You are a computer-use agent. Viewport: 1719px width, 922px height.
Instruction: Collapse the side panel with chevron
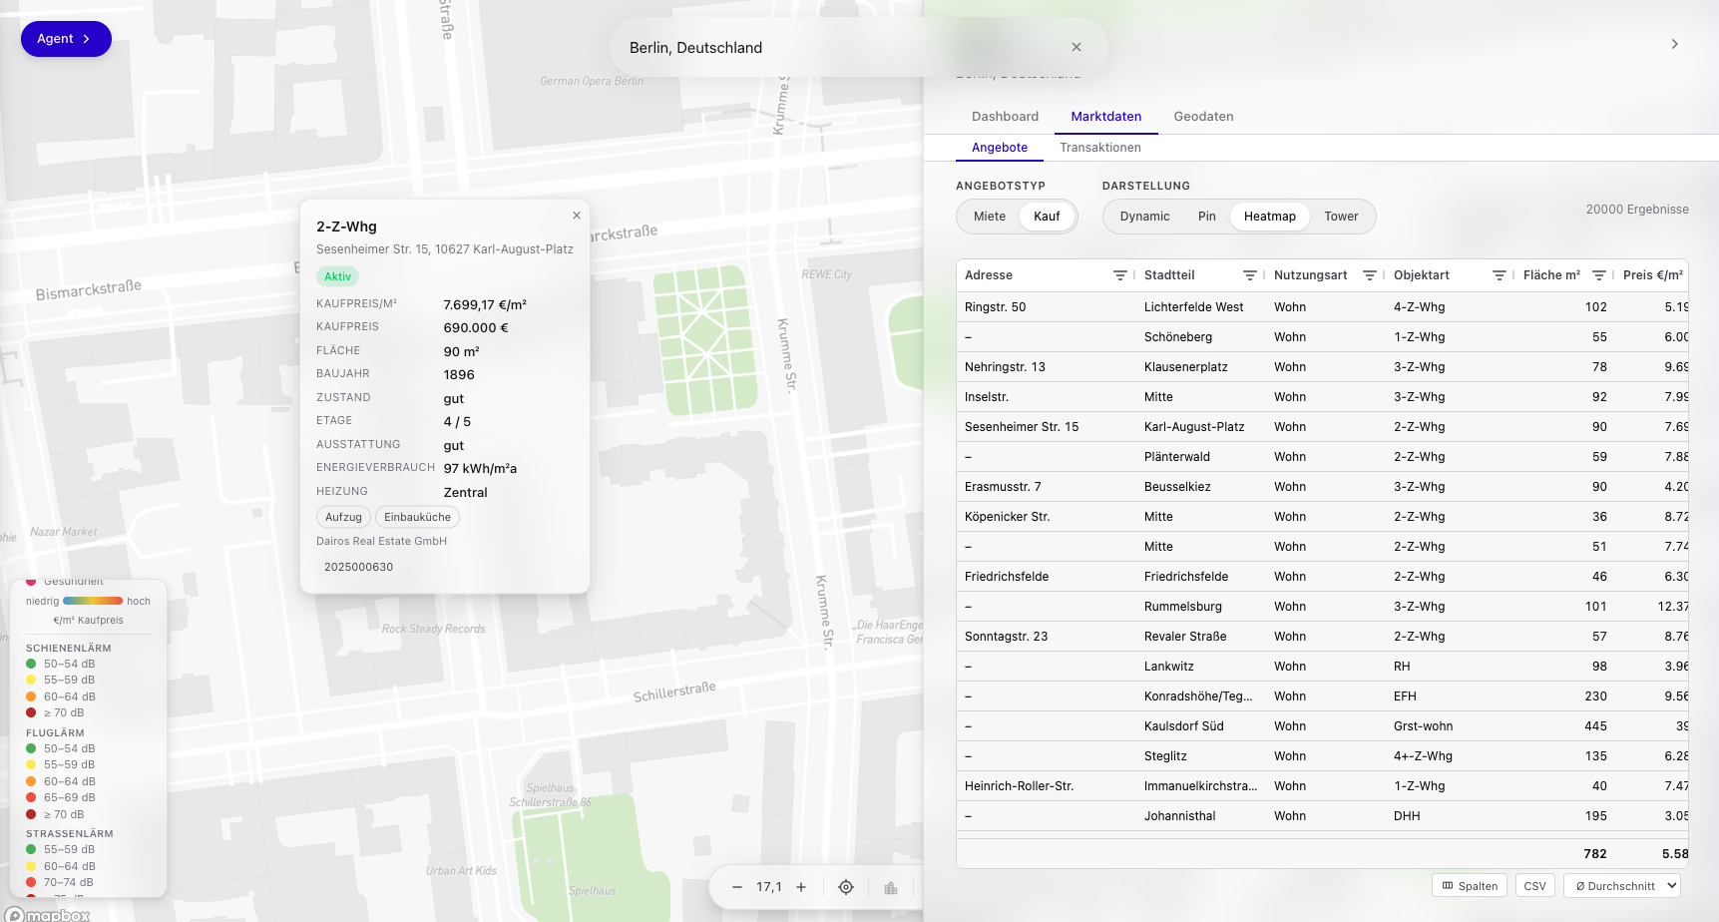1675,44
